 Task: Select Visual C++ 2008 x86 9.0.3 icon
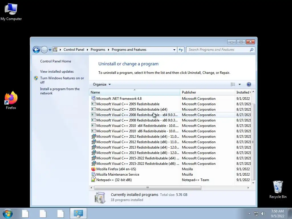(x=93, y=120)
